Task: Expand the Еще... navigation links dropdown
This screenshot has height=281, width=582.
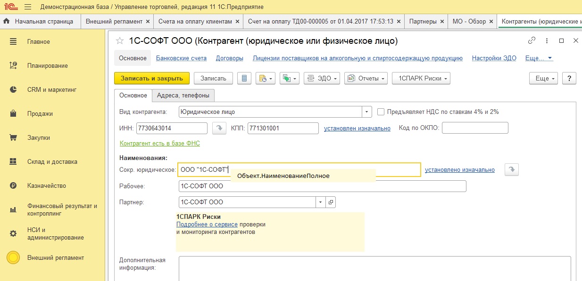Action: click(x=539, y=58)
